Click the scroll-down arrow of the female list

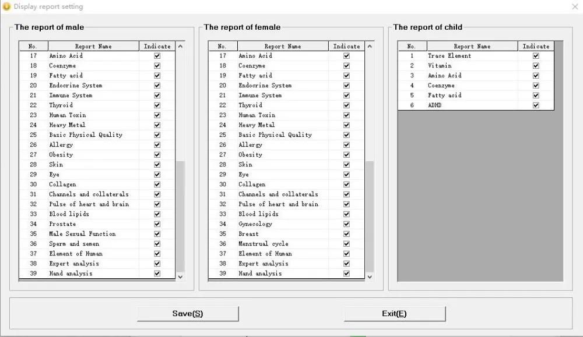[x=370, y=277]
